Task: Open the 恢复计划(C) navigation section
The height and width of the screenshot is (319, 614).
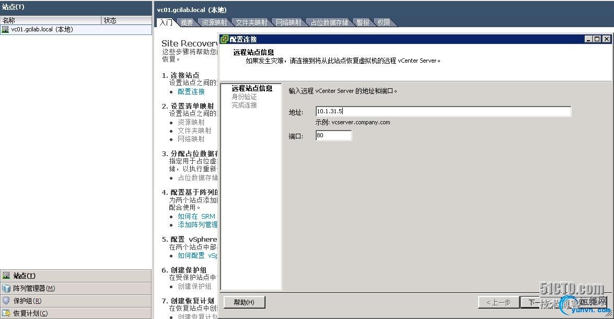Action: tap(76, 313)
